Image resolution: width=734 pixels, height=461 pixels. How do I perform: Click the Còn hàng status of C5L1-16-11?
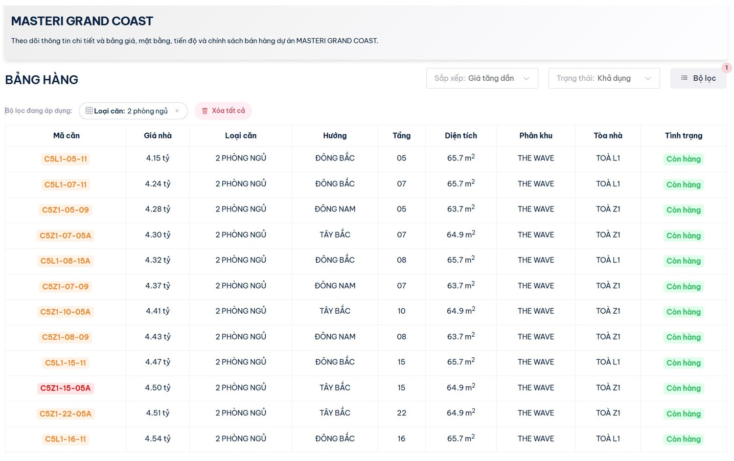683,439
